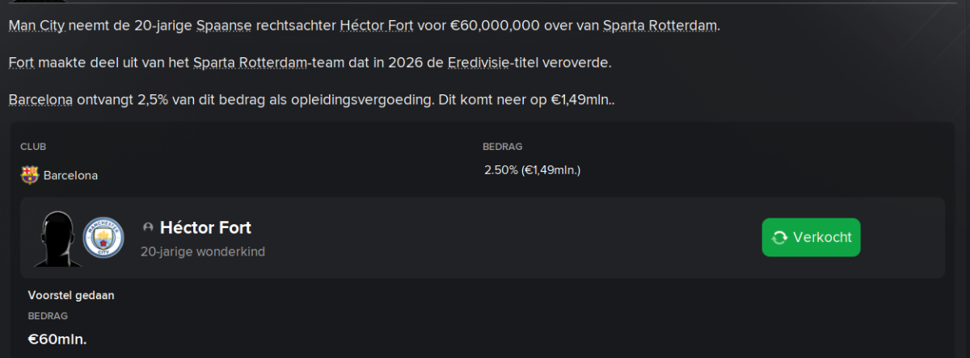Viewport: 970px width, 358px height.
Task: Click the CLUB column header
Action: click(x=33, y=147)
